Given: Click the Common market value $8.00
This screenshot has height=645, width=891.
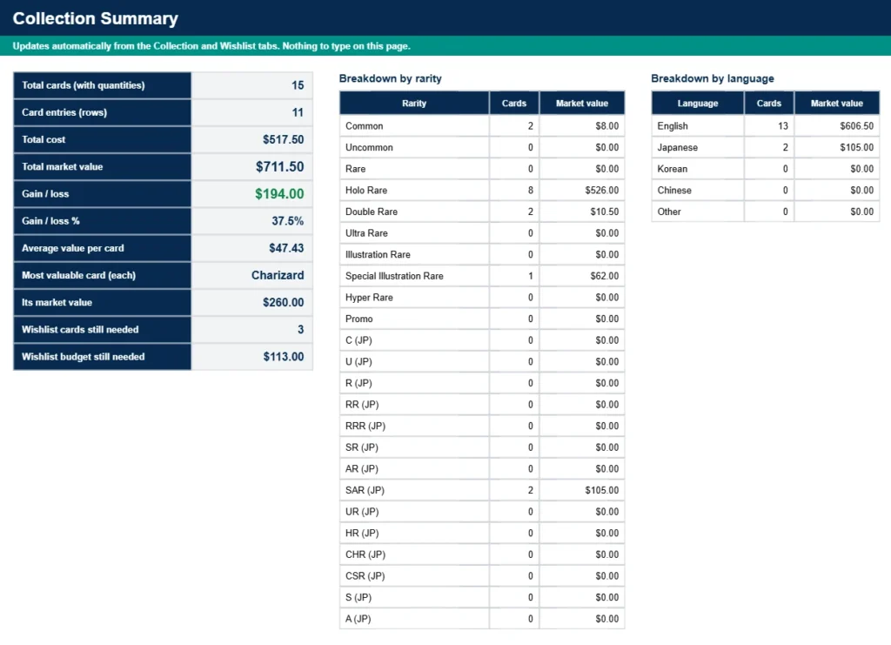Looking at the screenshot, I should click(x=606, y=126).
